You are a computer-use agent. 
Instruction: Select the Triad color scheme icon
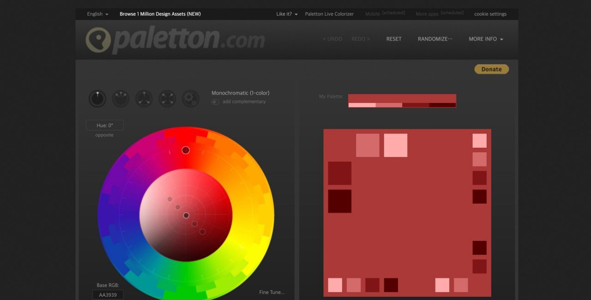(144, 99)
